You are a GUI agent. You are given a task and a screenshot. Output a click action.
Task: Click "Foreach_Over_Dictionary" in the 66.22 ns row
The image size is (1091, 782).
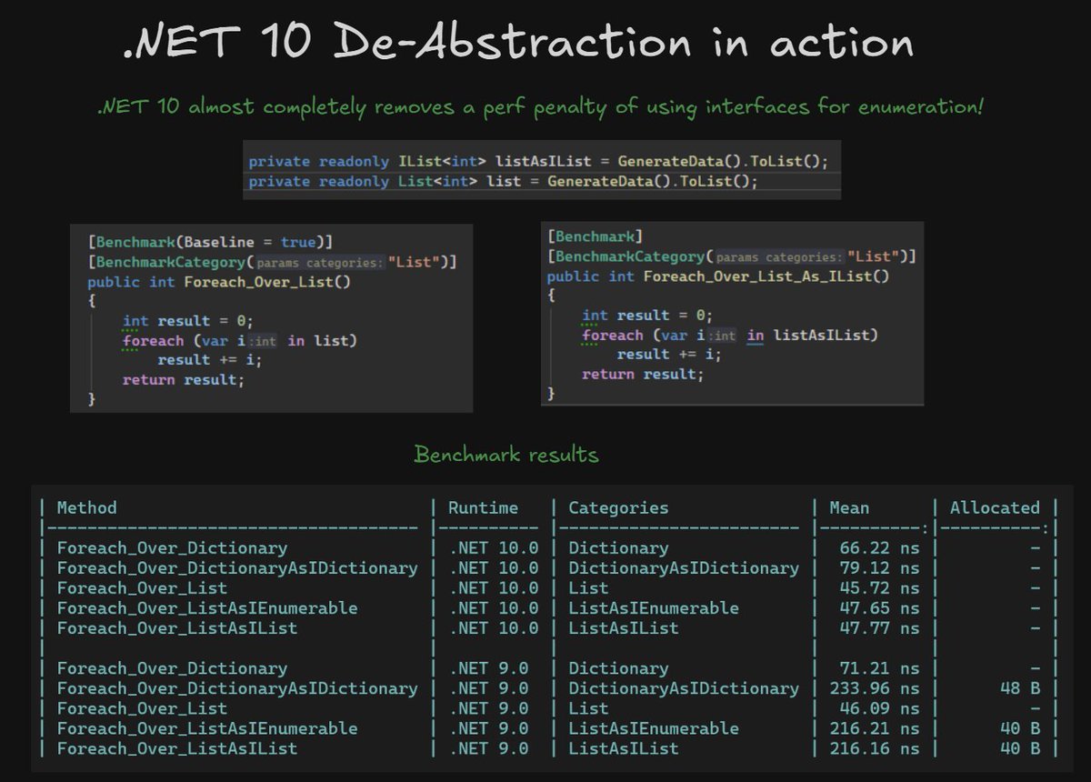tap(172, 548)
